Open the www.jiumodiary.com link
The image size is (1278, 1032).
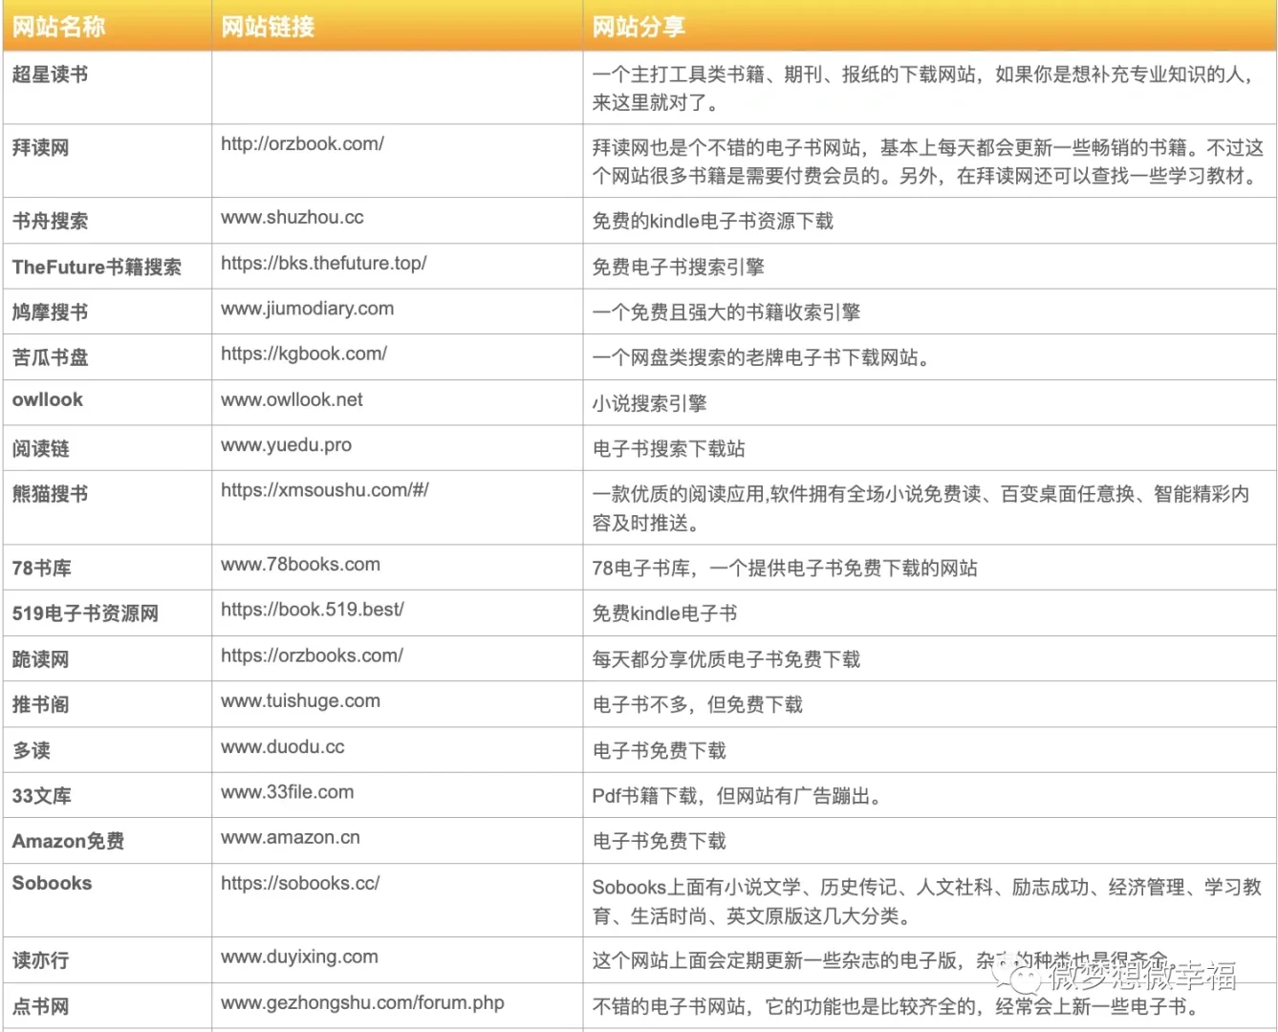point(307,309)
